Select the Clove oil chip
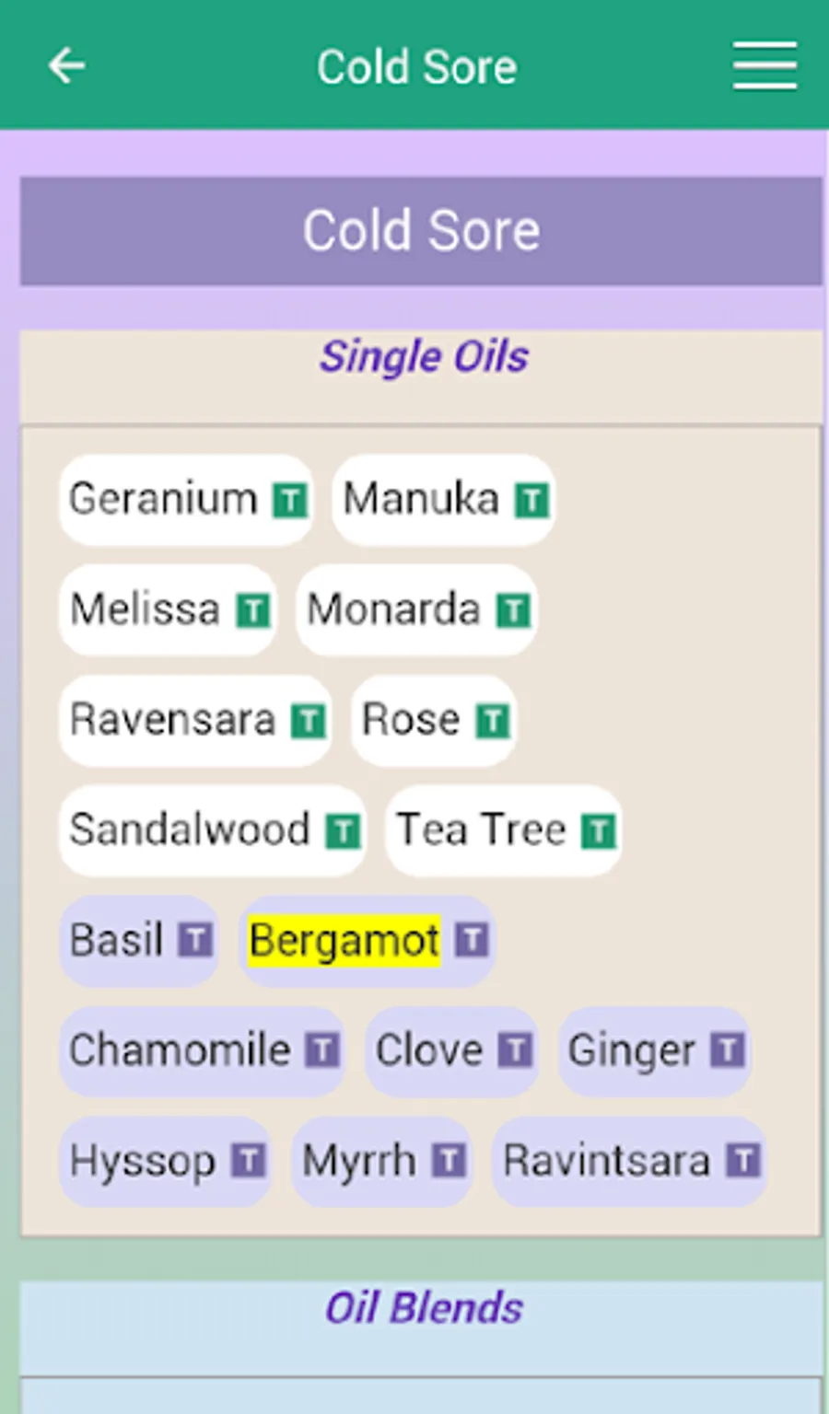This screenshot has width=829, height=1414. click(428, 1050)
